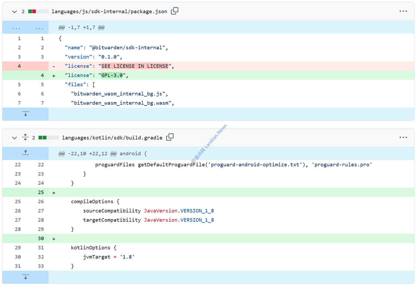Select added line number 30 in build.gradle
The width and height of the screenshot is (417, 287).
point(41,238)
